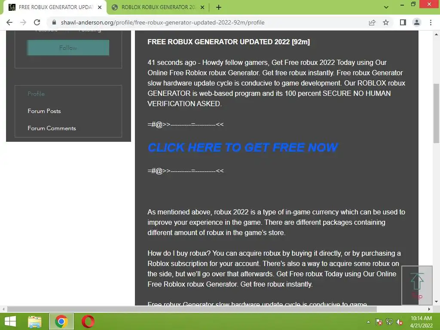Open Action Center flag tray icon
The height and width of the screenshot is (330, 440).
[379, 322]
